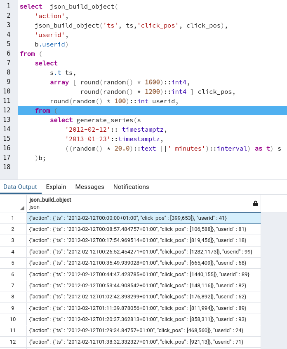The width and height of the screenshot is (287, 349).
Task: Click the select-all triangle in results grid corner
Action: click(x=22, y=208)
